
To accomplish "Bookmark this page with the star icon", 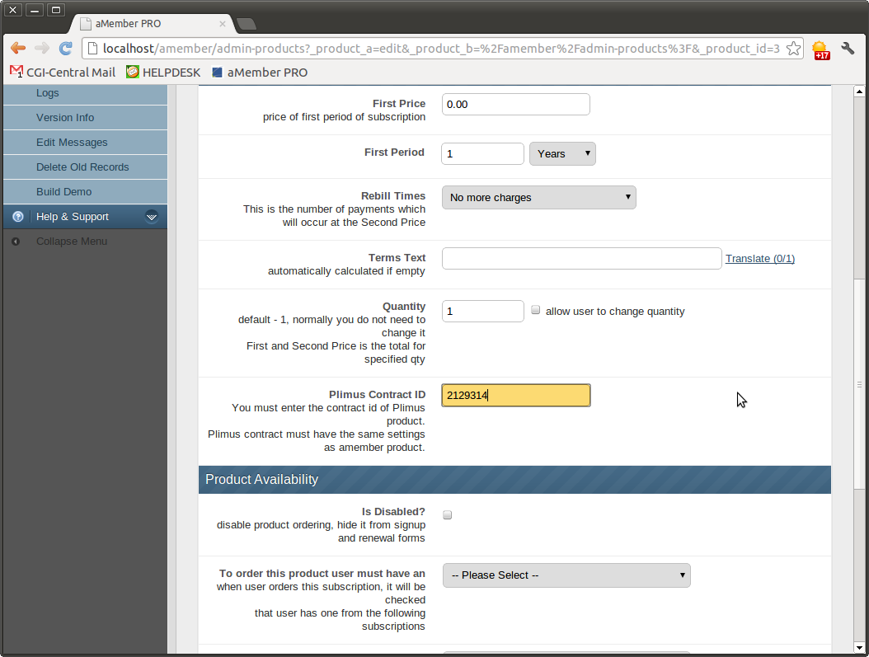I will click(x=793, y=49).
